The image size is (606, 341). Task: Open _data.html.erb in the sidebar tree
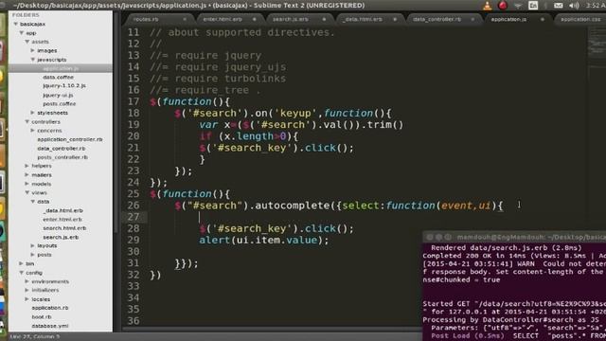click(x=63, y=210)
